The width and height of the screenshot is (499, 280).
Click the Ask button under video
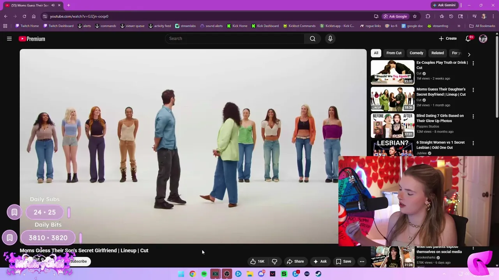(x=320, y=261)
